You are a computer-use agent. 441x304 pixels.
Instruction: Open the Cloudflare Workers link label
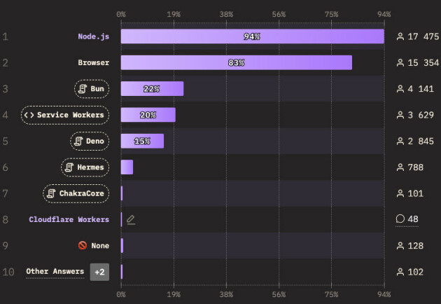[69, 219]
